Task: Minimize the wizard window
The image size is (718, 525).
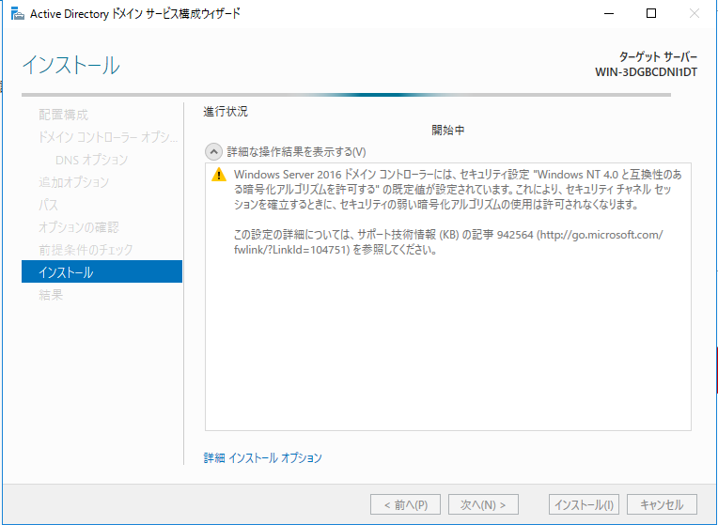Action: point(609,14)
